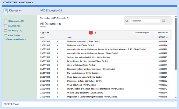This screenshot has height=109, width=179.
Task: Click the Author Profiles view icon
Action: point(6,35)
